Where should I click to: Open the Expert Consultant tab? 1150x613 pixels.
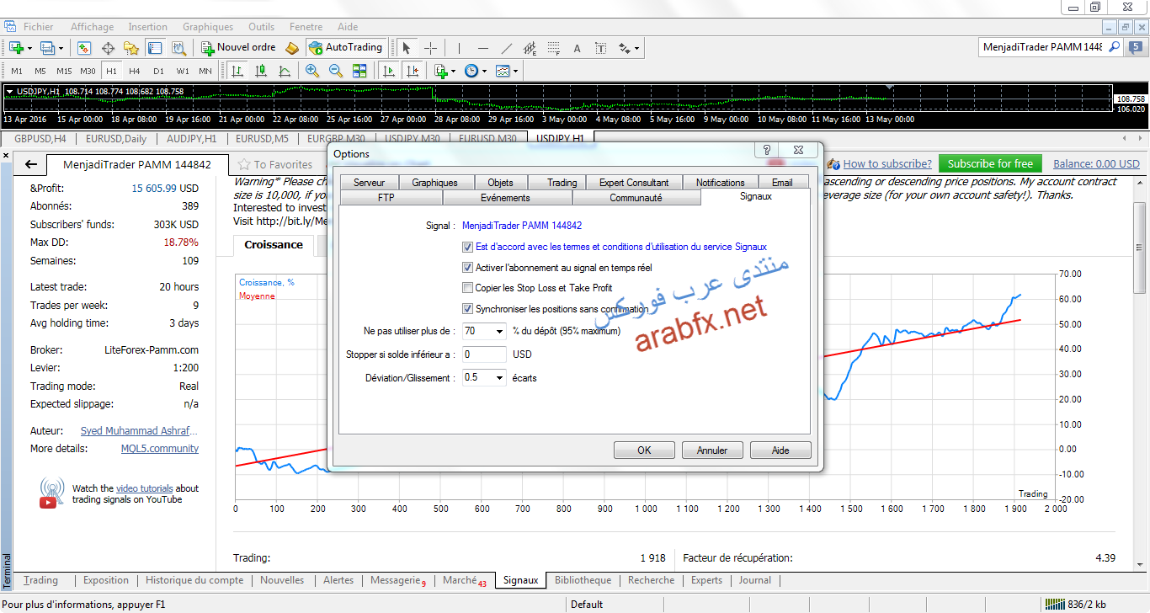[x=634, y=182]
